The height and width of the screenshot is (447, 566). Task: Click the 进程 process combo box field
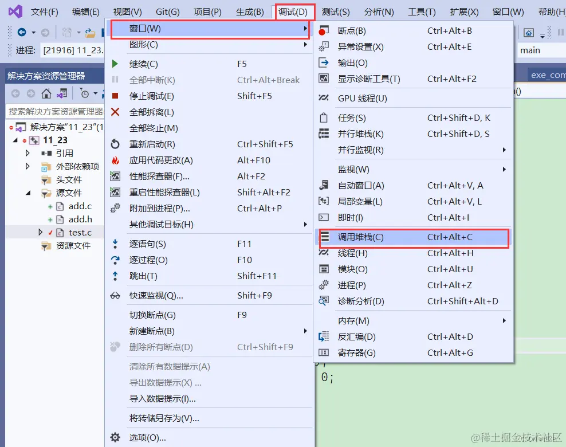[x=75, y=50]
